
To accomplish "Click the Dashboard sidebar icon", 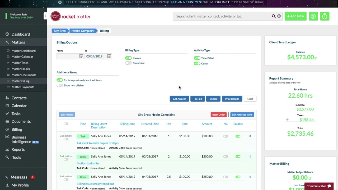I will 7,34.
